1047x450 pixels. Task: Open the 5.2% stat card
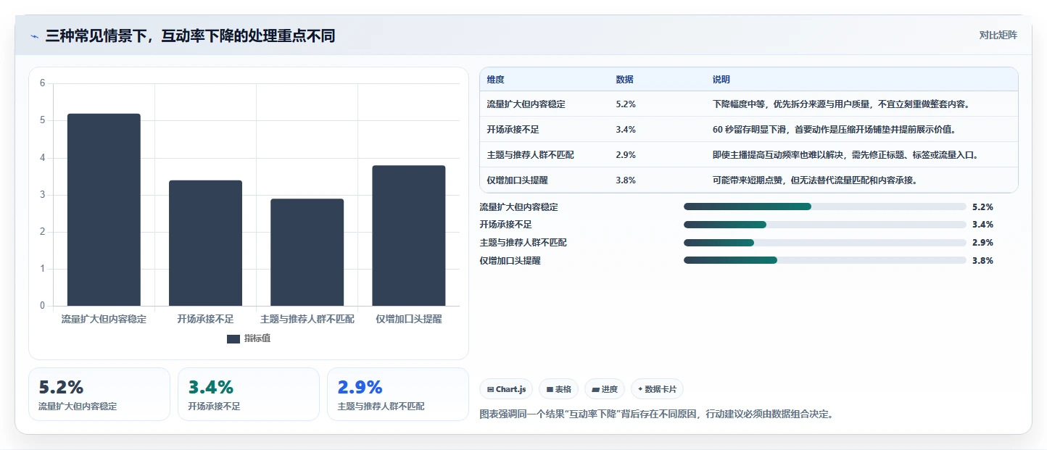[x=99, y=394]
